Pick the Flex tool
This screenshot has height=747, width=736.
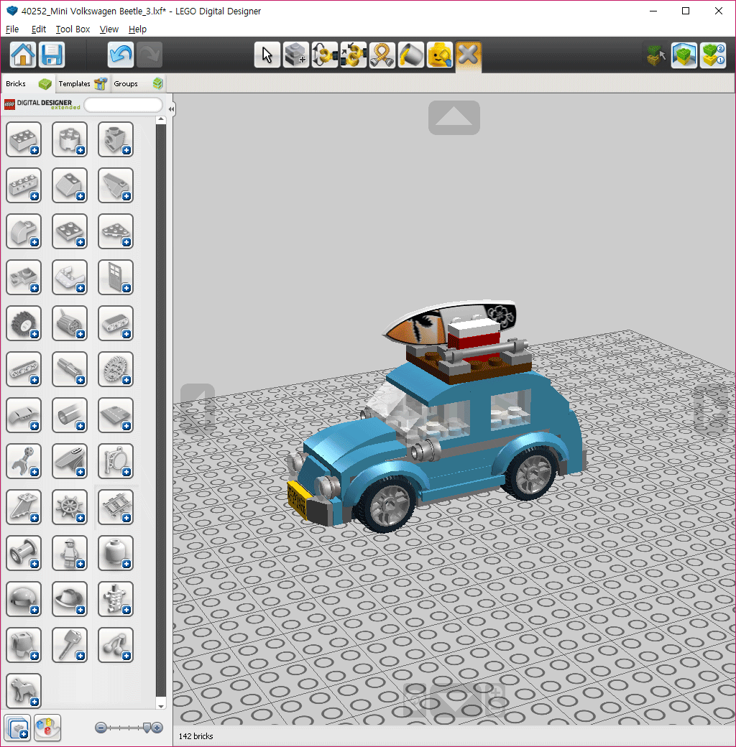[x=382, y=55]
